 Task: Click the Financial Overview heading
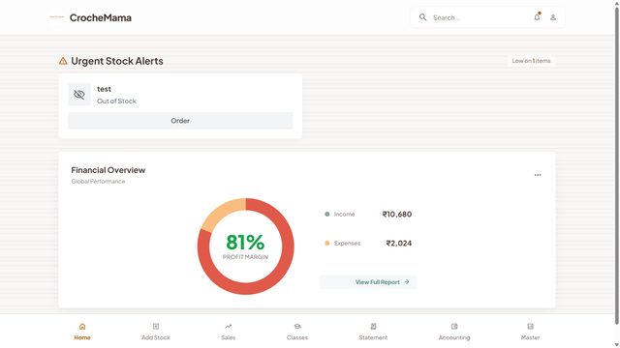point(108,170)
